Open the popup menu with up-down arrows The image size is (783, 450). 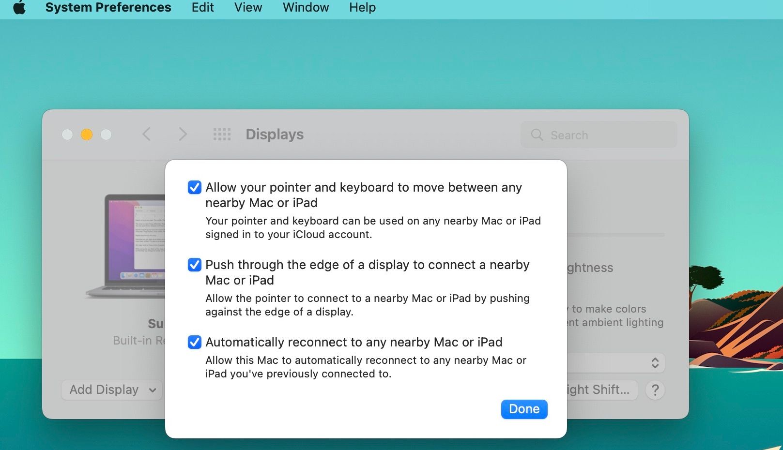(x=616, y=363)
